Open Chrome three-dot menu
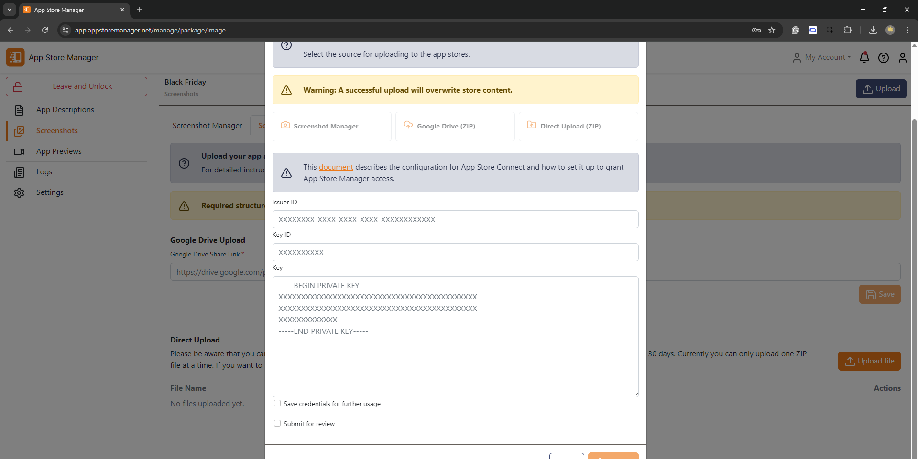Image resolution: width=918 pixels, height=459 pixels. point(907,30)
